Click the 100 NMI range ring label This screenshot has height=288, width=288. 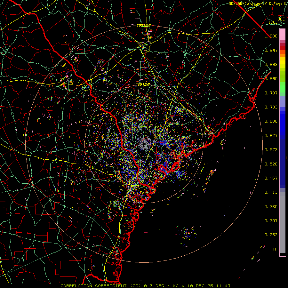coord(144,25)
